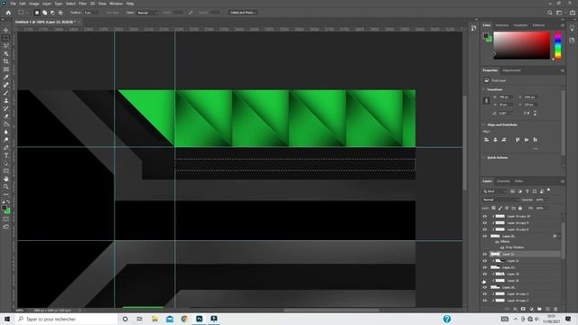Hide the selected Layer 22
The width and height of the screenshot is (578, 325).
click(485, 255)
